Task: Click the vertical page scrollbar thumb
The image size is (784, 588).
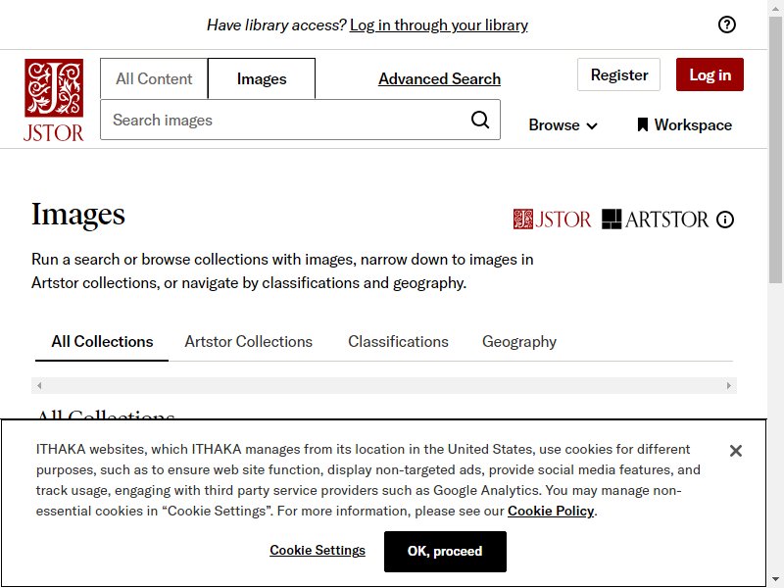Action: (x=775, y=150)
